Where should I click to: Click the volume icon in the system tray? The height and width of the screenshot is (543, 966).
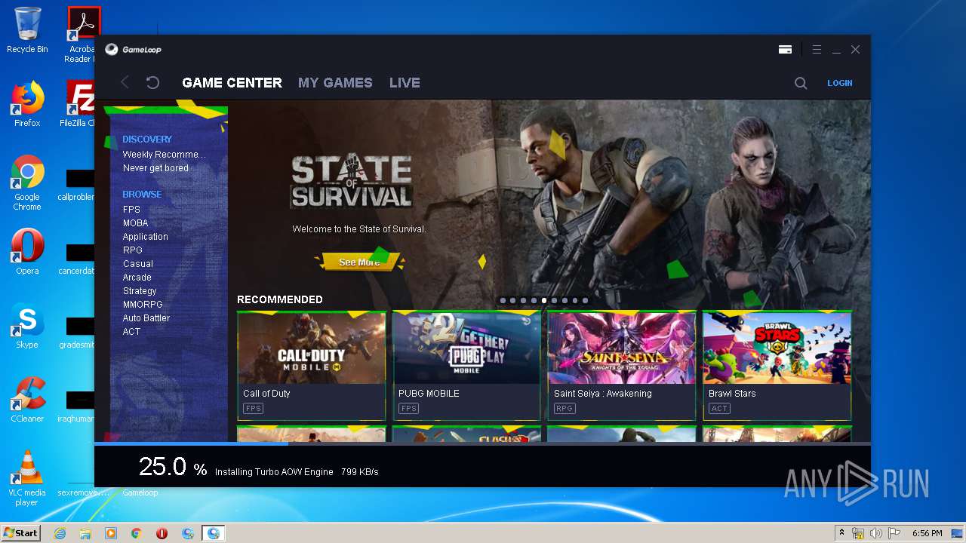pyautogui.click(x=876, y=533)
